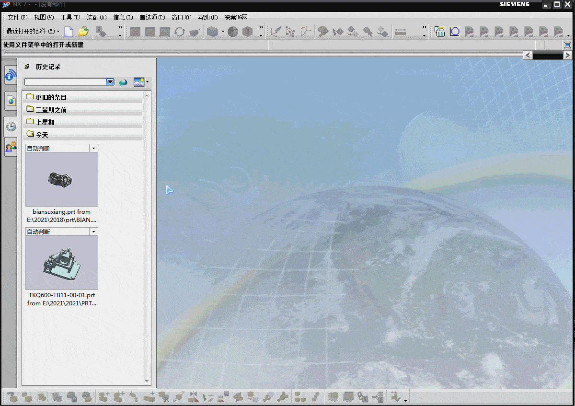
Task: Open an existing part file
Action: coord(82,31)
